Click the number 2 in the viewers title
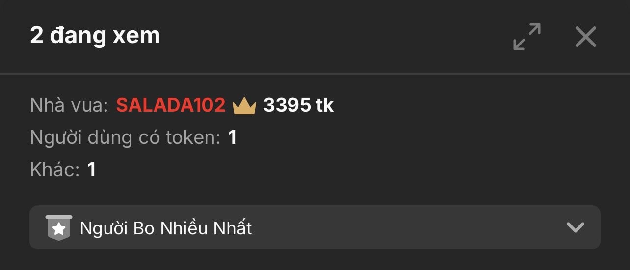 (36, 36)
